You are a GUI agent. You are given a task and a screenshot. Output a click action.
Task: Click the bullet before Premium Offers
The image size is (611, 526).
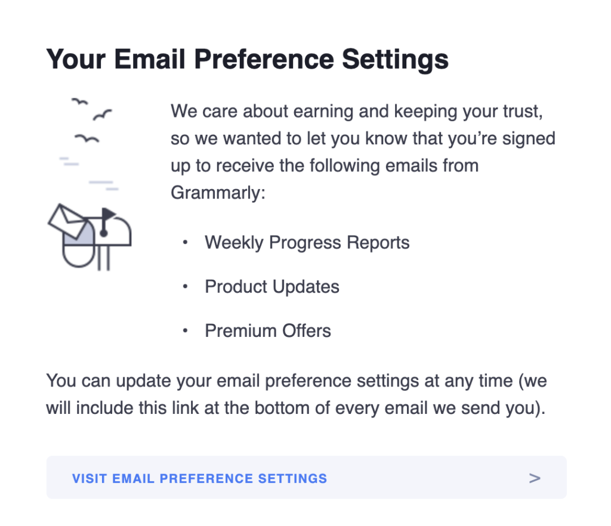(x=186, y=331)
